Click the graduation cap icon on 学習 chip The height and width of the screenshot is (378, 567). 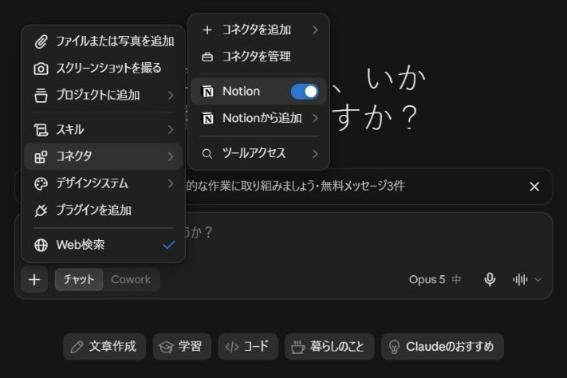pos(167,347)
